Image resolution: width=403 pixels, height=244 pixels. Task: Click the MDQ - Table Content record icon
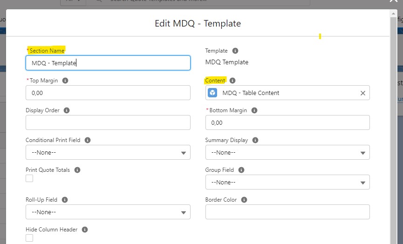pyautogui.click(x=212, y=93)
